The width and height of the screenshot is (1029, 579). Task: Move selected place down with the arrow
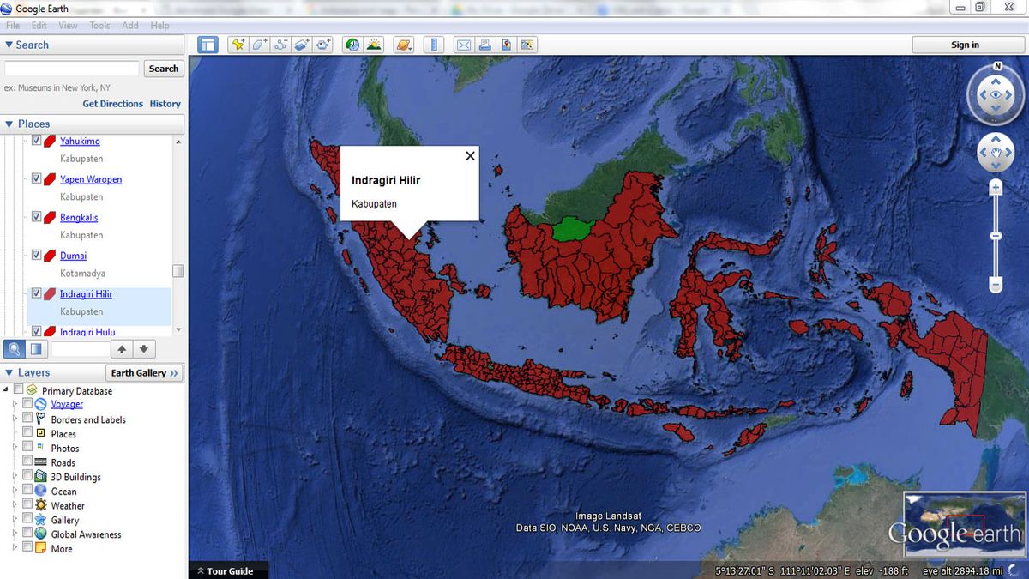(144, 349)
